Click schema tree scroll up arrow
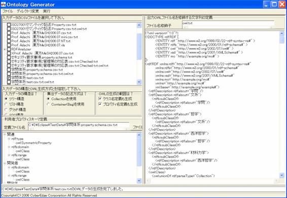287x198 pixels. tap(139, 135)
